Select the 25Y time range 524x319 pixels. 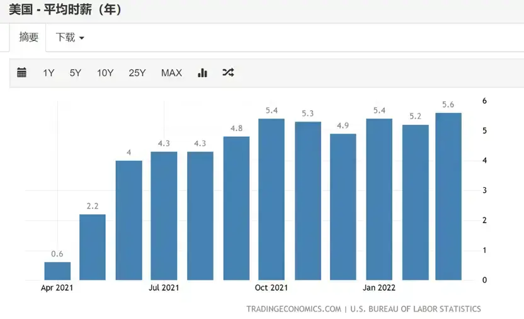point(137,73)
